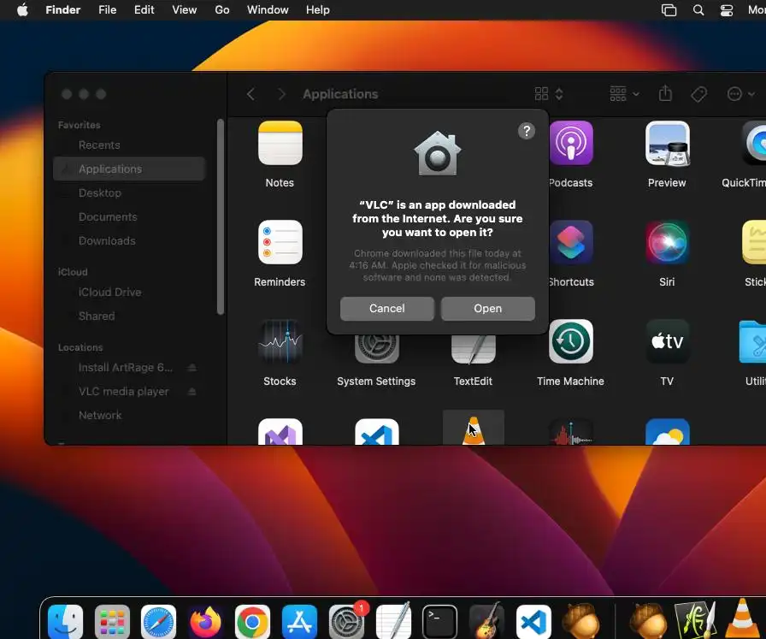This screenshot has width=766, height=639.
Task: Launch GarageBand from the Dock
Action: tap(486, 621)
